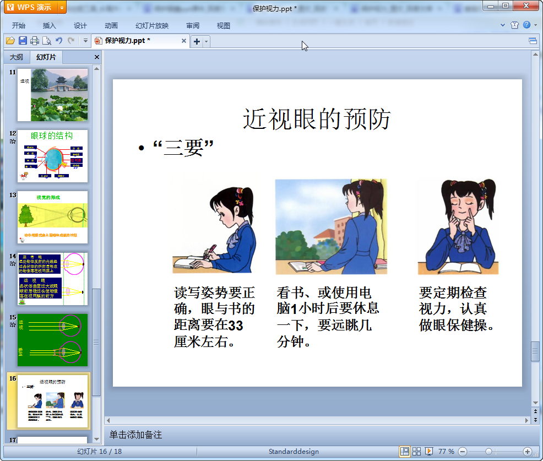Click the 77 % zoom level
The image size is (543, 461).
pos(446,451)
